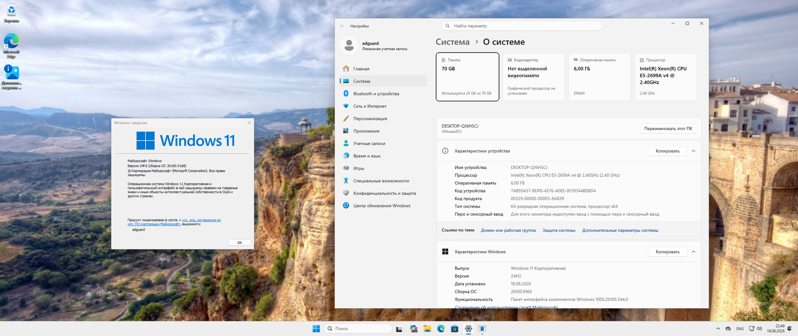Viewport: 798px width, 336px height.
Task: Click the Конфиденциальность shield icon
Action: click(x=346, y=193)
